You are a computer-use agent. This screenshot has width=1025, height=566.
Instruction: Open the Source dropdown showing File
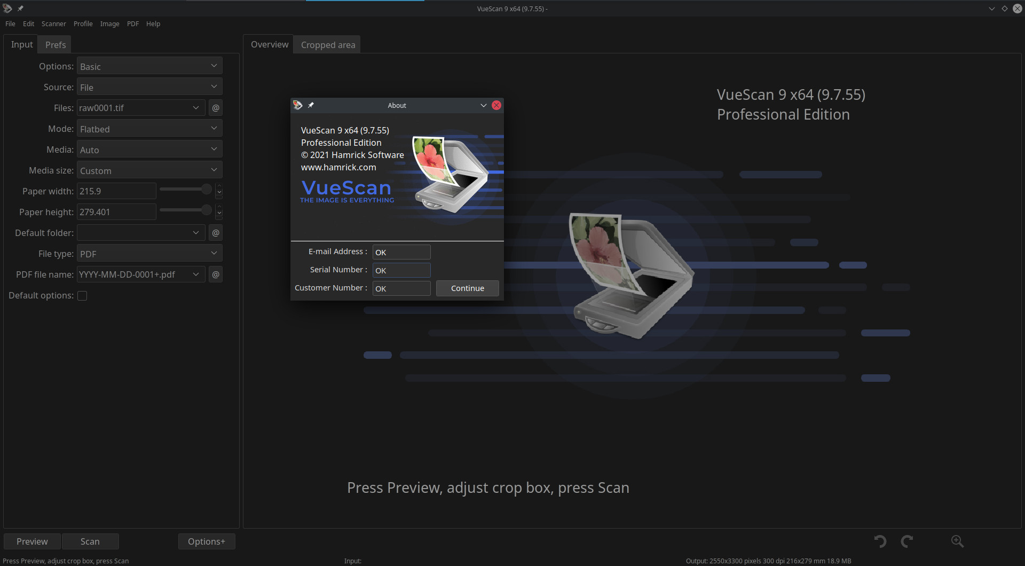coord(149,87)
